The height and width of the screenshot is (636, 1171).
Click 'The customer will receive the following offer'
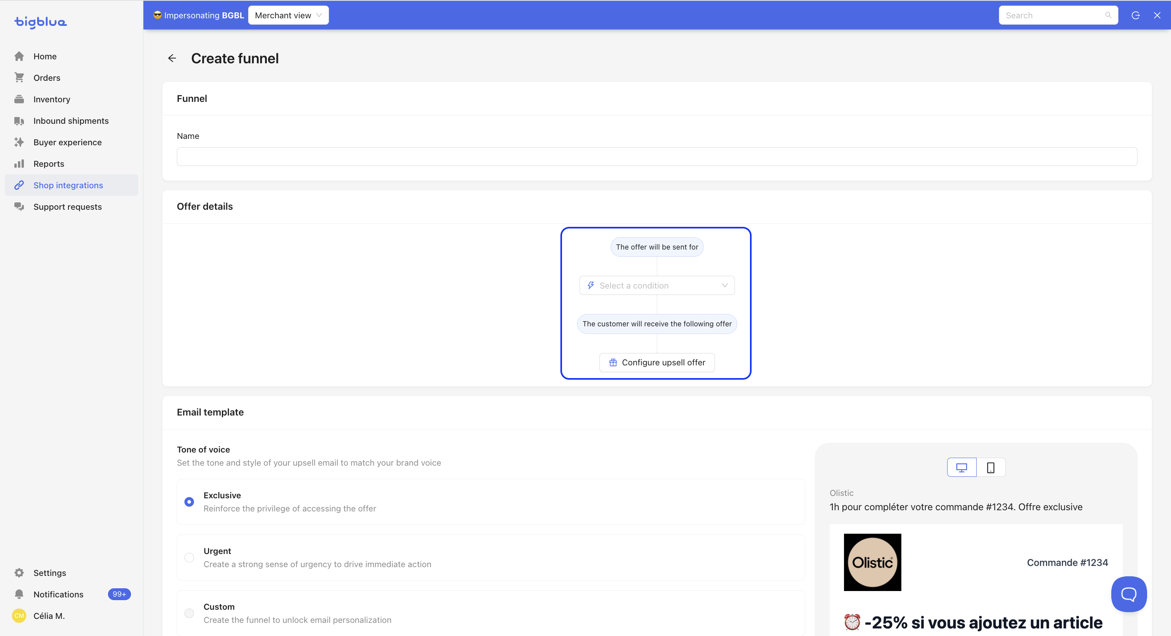click(657, 324)
